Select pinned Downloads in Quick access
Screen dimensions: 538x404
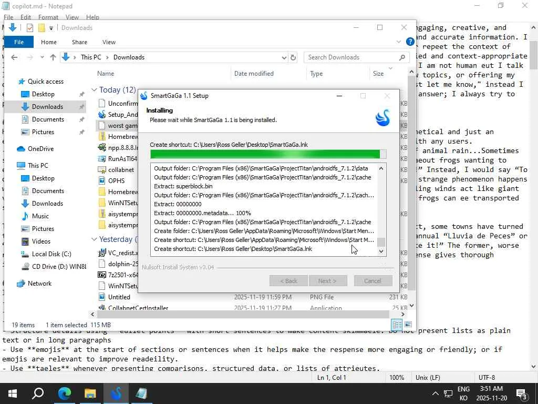pyautogui.click(x=47, y=107)
